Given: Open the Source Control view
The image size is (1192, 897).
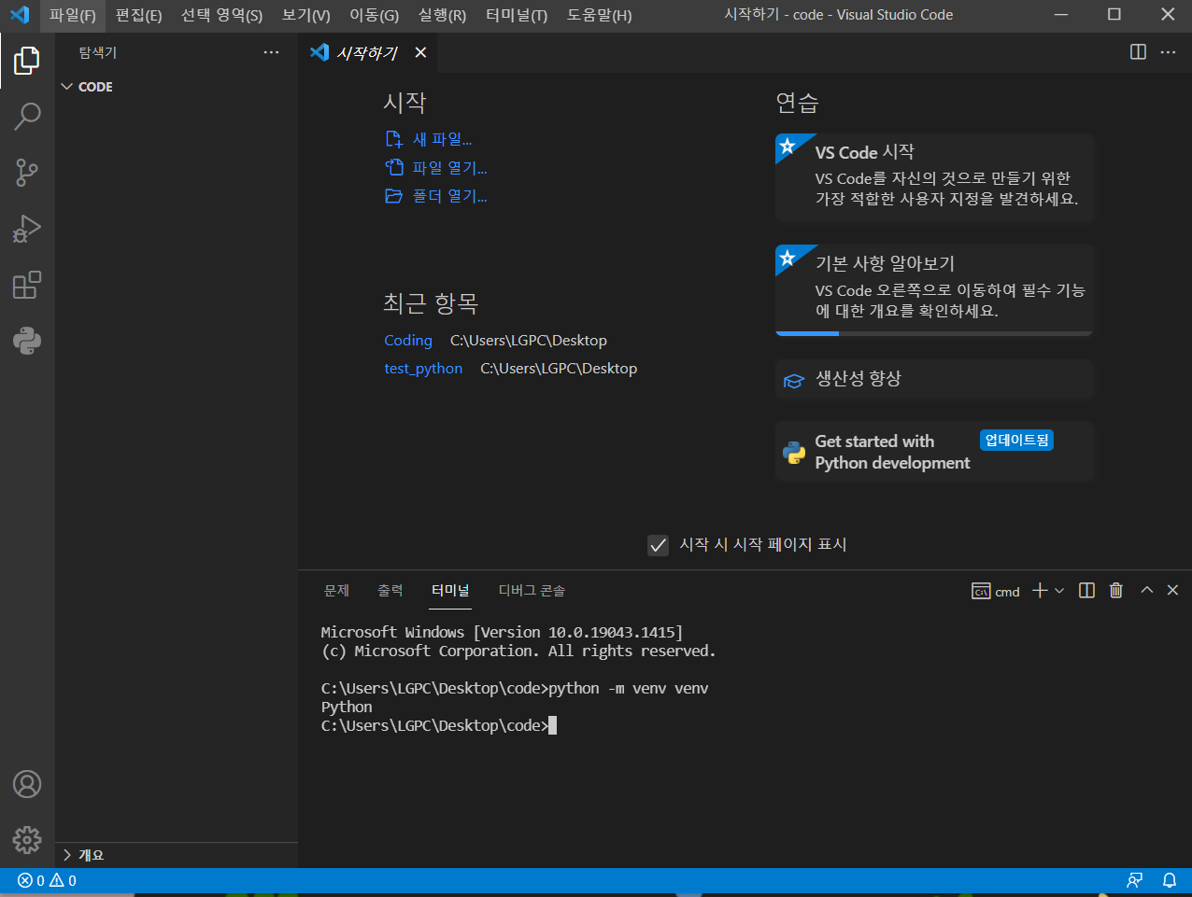Looking at the screenshot, I should pos(27,173).
